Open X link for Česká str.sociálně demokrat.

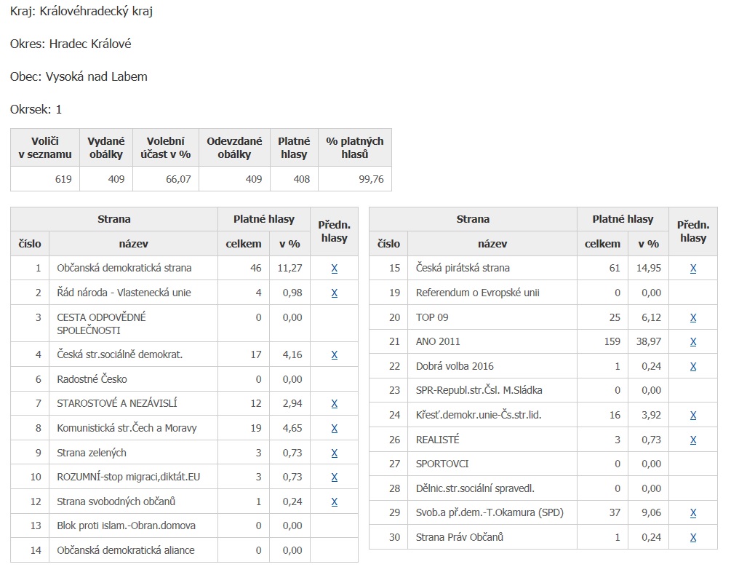click(335, 355)
